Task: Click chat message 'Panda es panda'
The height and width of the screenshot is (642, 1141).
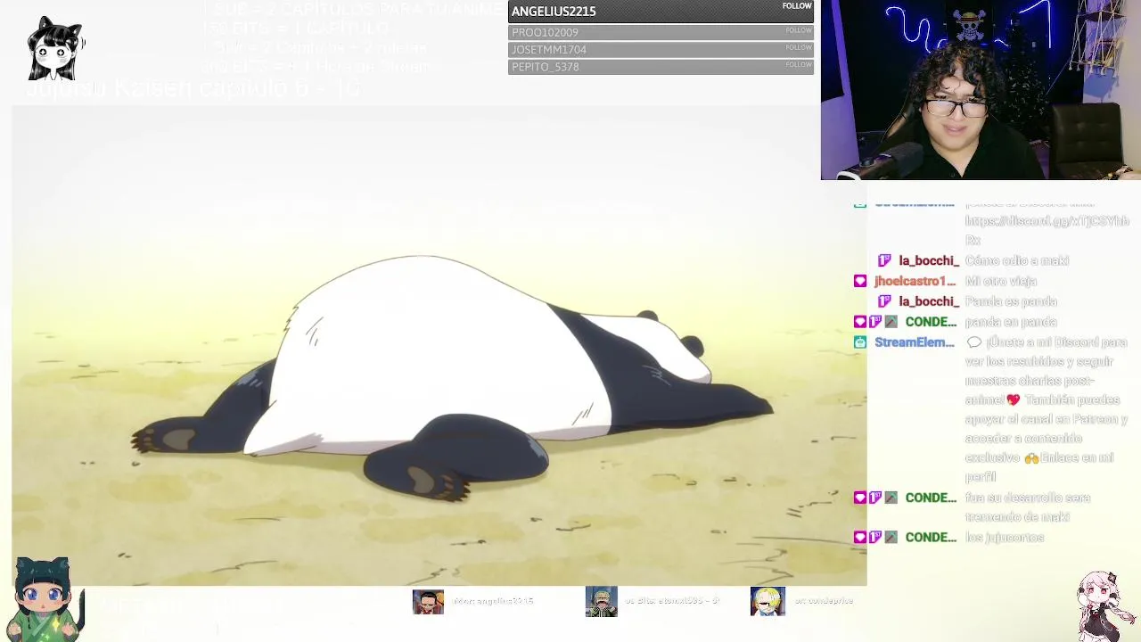Action: (1011, 301)
